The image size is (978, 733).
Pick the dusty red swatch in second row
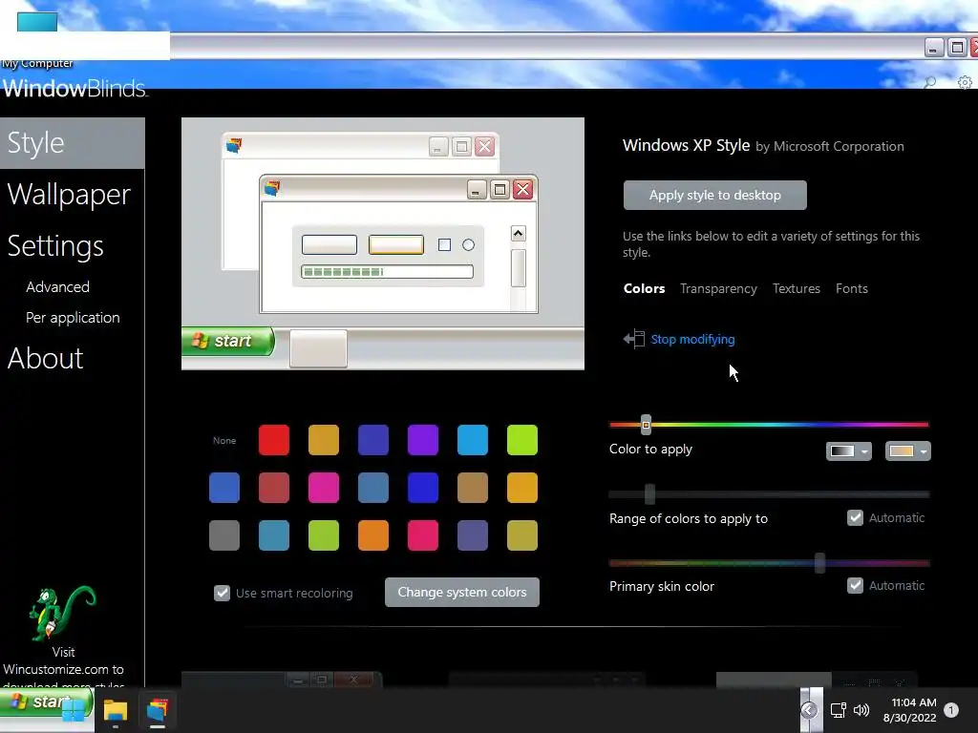[x=274, y=488]
